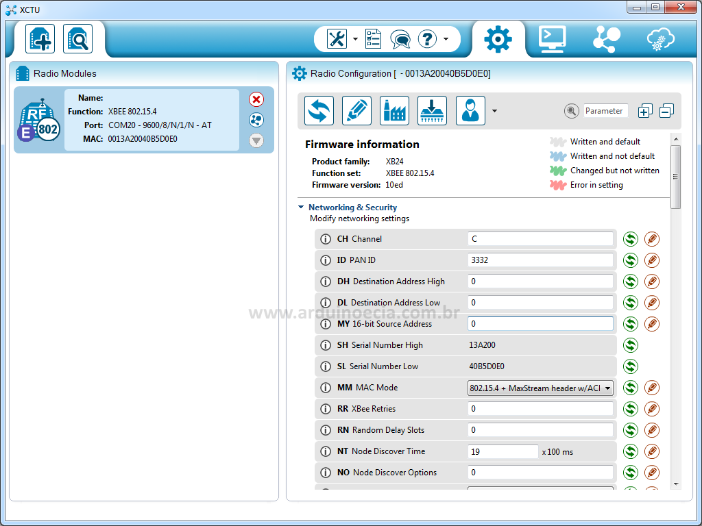Write the MY 16-bit Source Address parameter
The height and width of the screenshot is (526, 702).
[x=652, y=324]
